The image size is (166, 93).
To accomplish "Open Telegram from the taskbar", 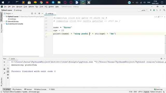I will pyautogui.click(x=53, y=2).
